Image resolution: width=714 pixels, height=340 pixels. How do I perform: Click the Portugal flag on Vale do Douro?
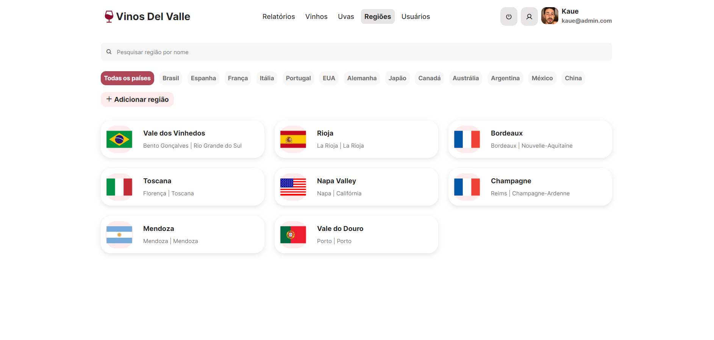click(x=293, y=235)
